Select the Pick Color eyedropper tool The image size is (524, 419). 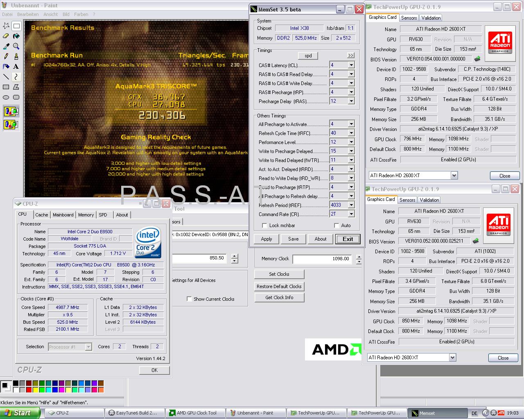click(6, 46)
